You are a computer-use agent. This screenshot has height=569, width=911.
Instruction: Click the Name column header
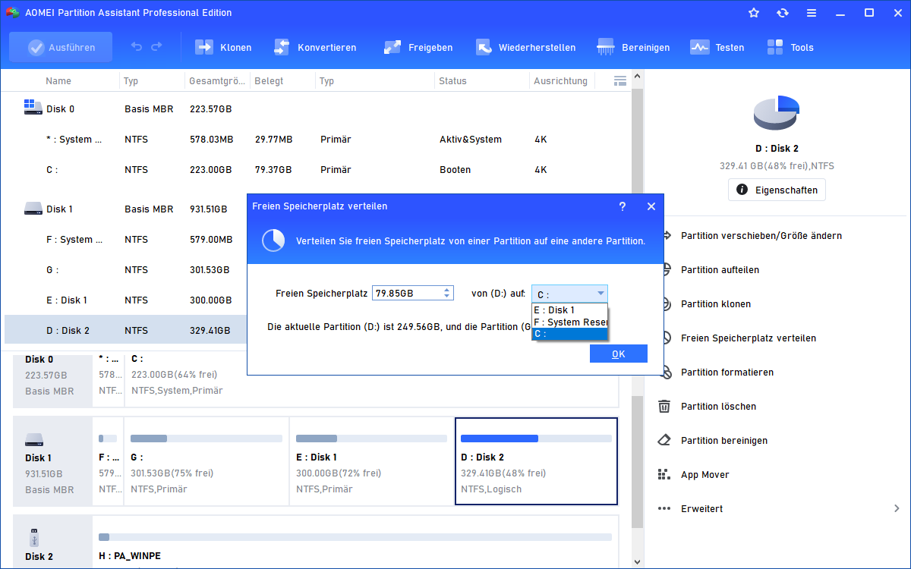pos(58,81)
